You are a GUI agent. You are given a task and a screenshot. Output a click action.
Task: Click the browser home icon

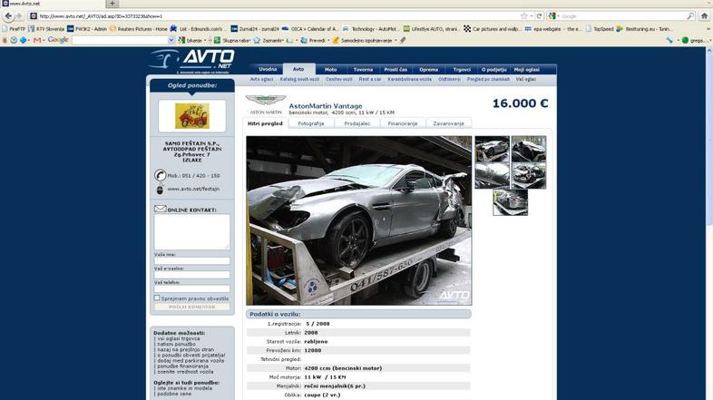pos(704,15)
